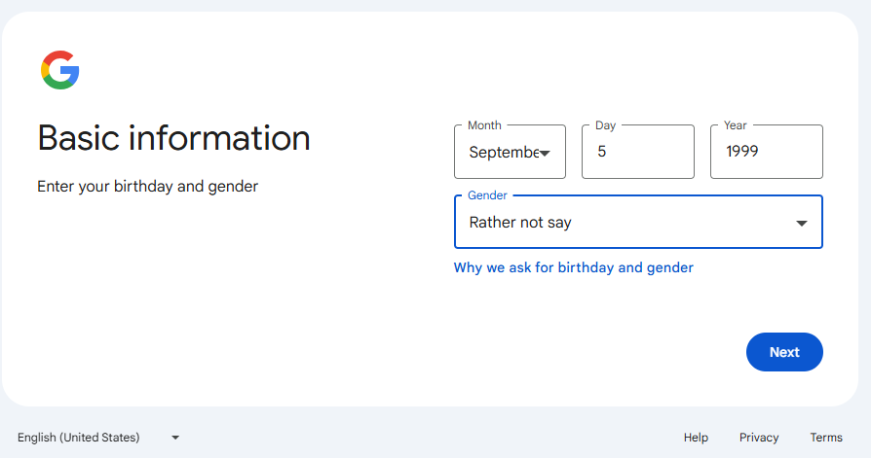Click the Google G logo
The image size is (871, 458).
tap(60, 70)
